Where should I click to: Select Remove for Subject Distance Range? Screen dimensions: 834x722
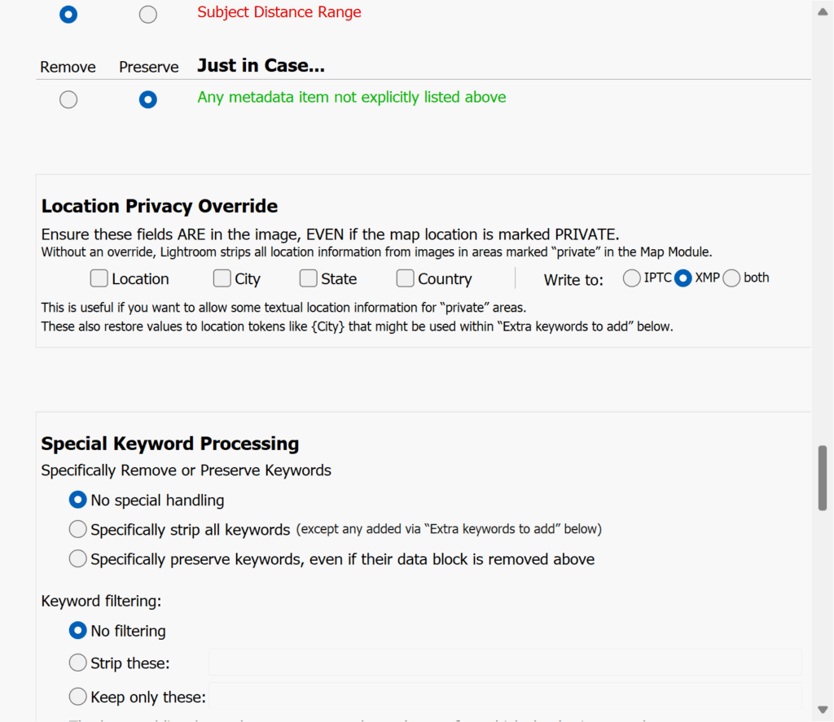pos(68,15)
